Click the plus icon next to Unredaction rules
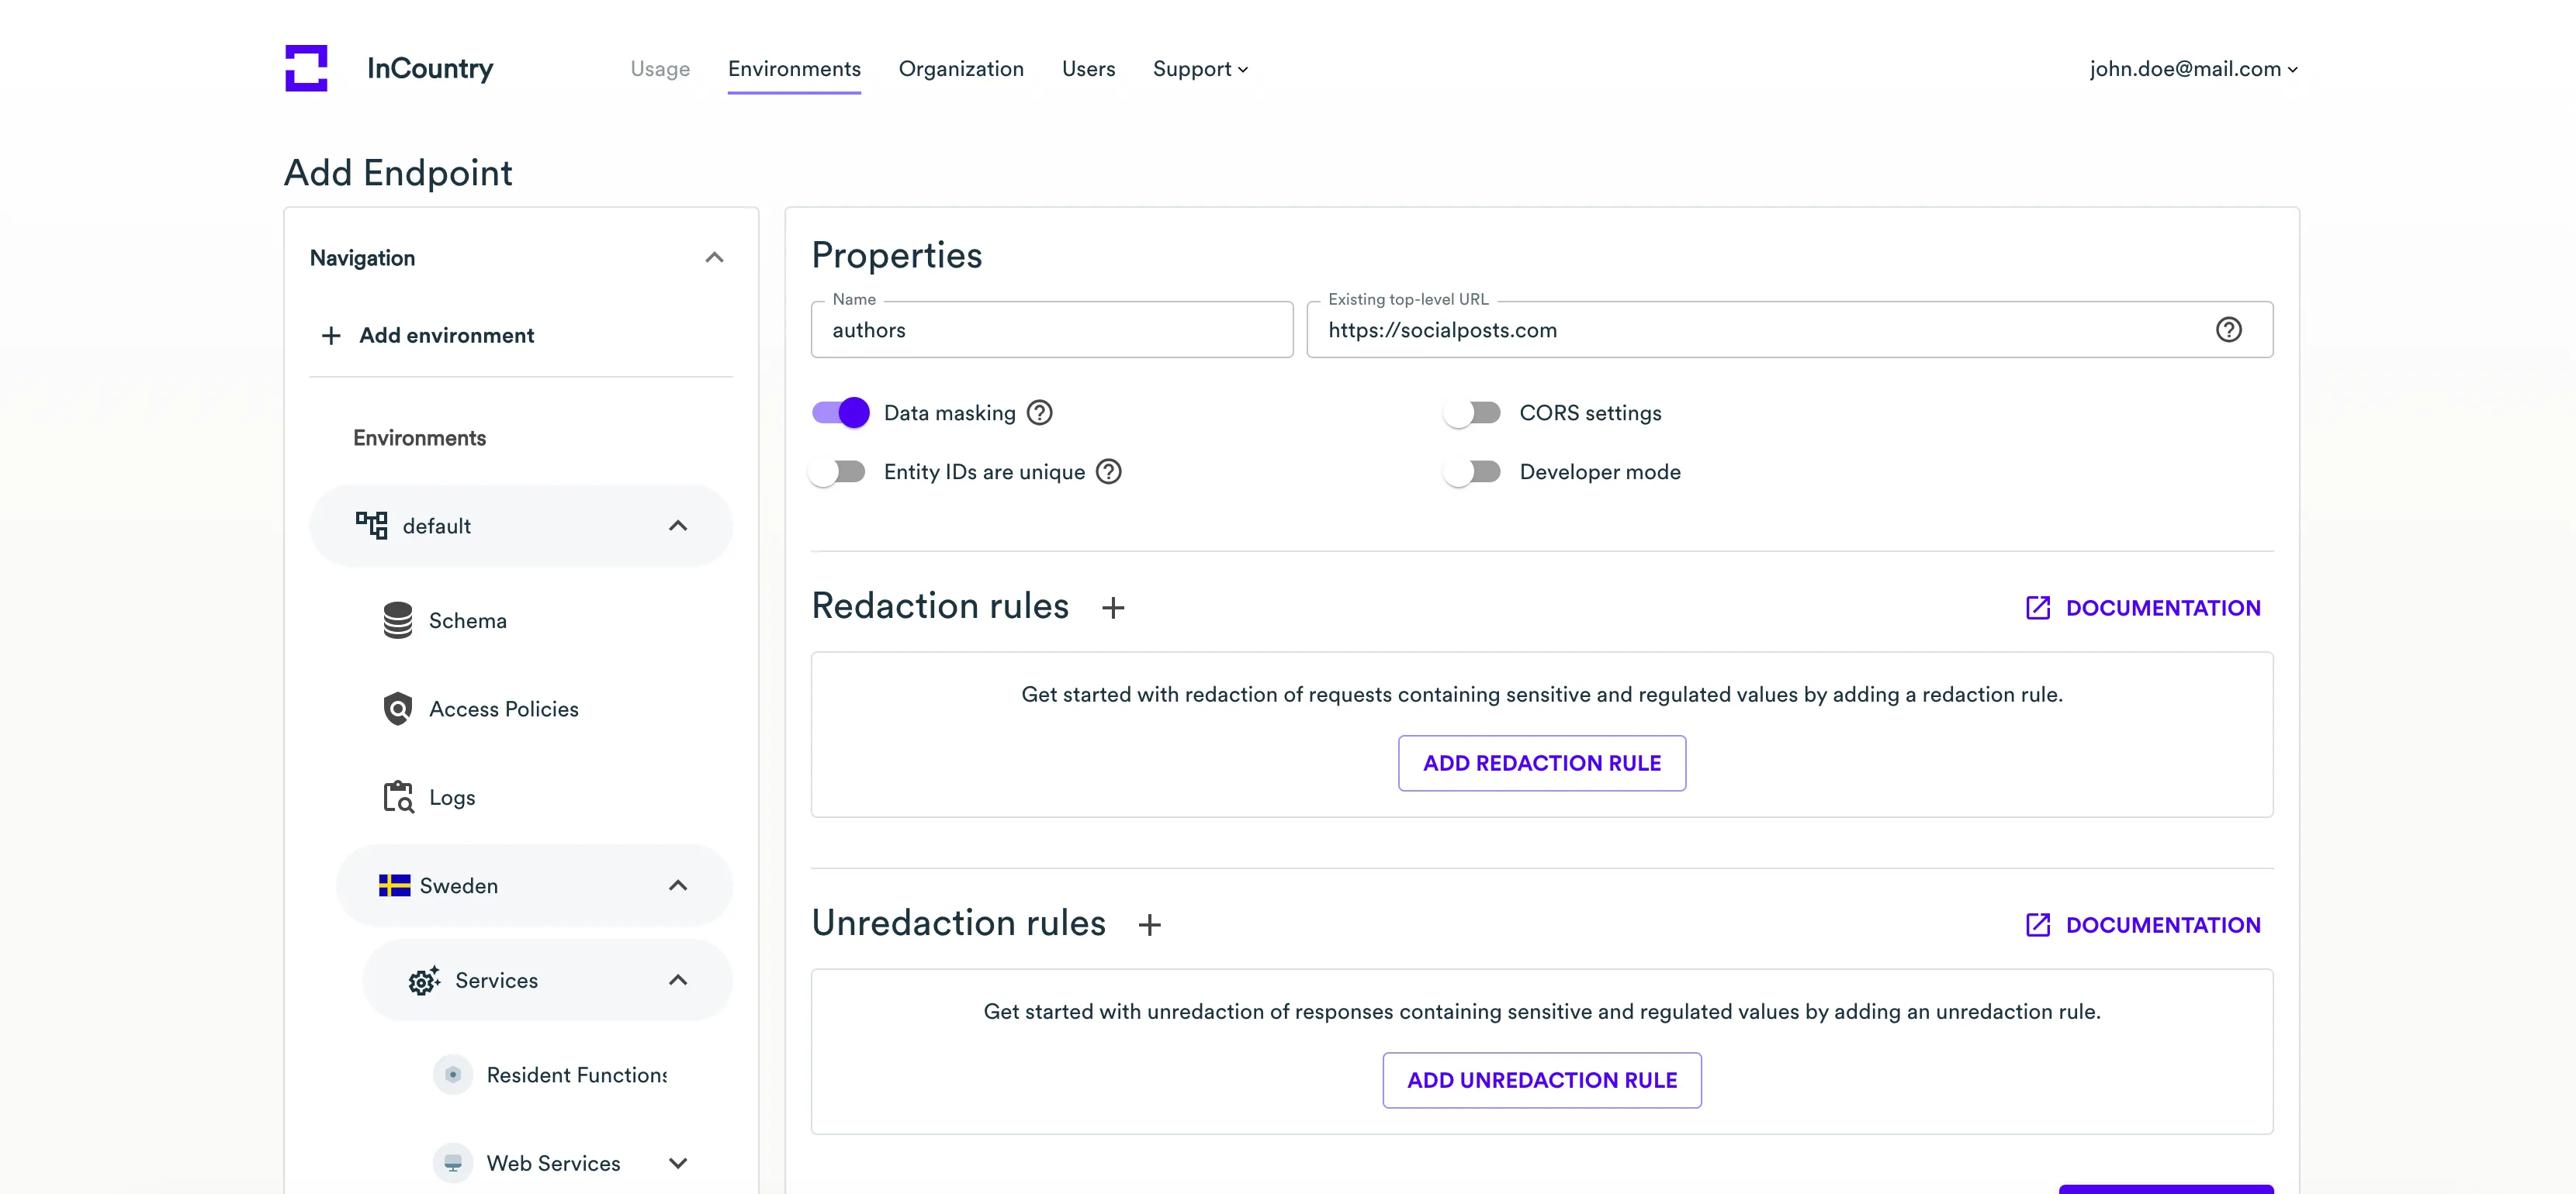Image resolution: width=2576 pixels, height=1194 pixels. click(x=1150, y=924)
